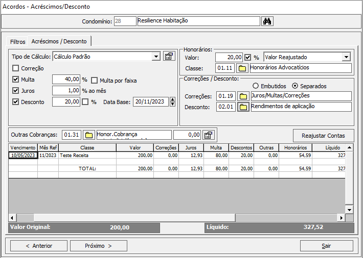
Task: Browse Honorários class folder icon
Action: 242,68
